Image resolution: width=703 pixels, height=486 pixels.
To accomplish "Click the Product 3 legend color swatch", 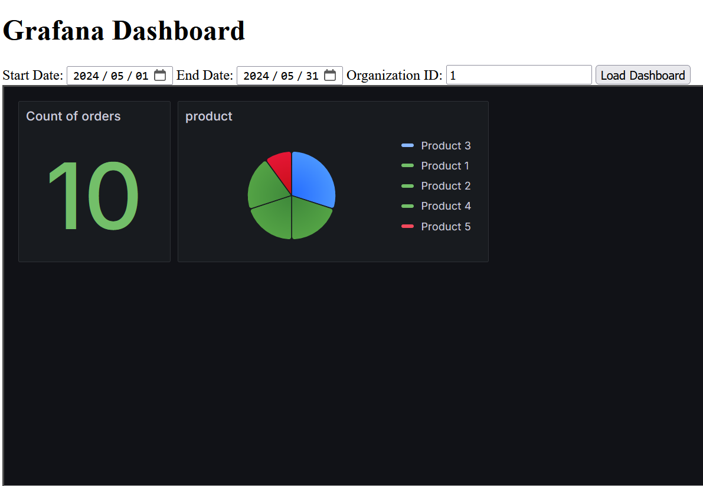I will coord(407,145).
